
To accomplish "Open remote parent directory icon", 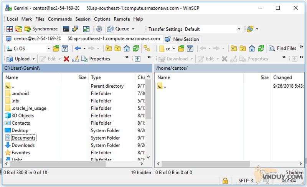I will (x=233, y=48).
